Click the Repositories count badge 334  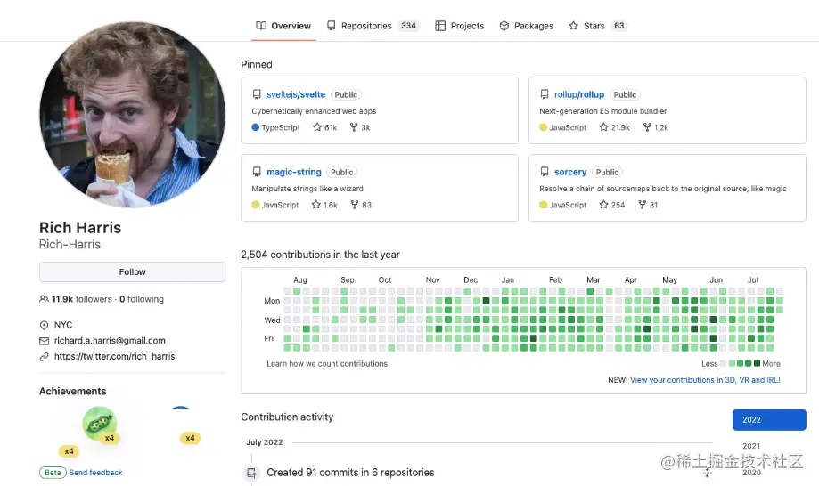point(408,26)
